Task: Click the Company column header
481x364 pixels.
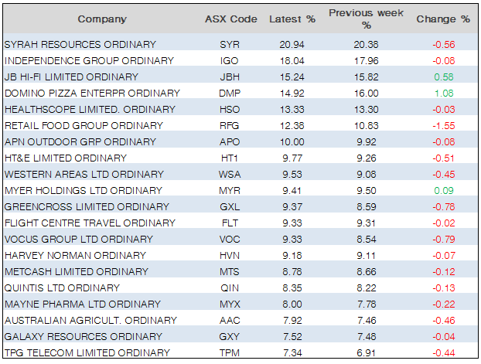Action: point(102,19)
